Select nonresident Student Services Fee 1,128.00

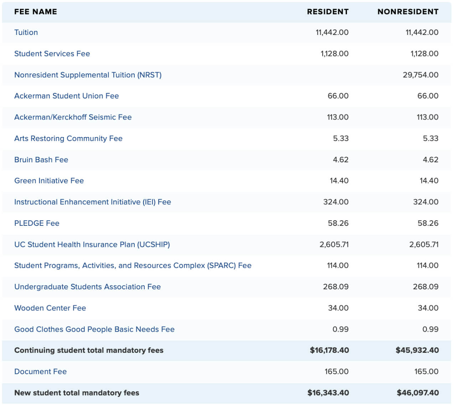(x=425, y=54)
